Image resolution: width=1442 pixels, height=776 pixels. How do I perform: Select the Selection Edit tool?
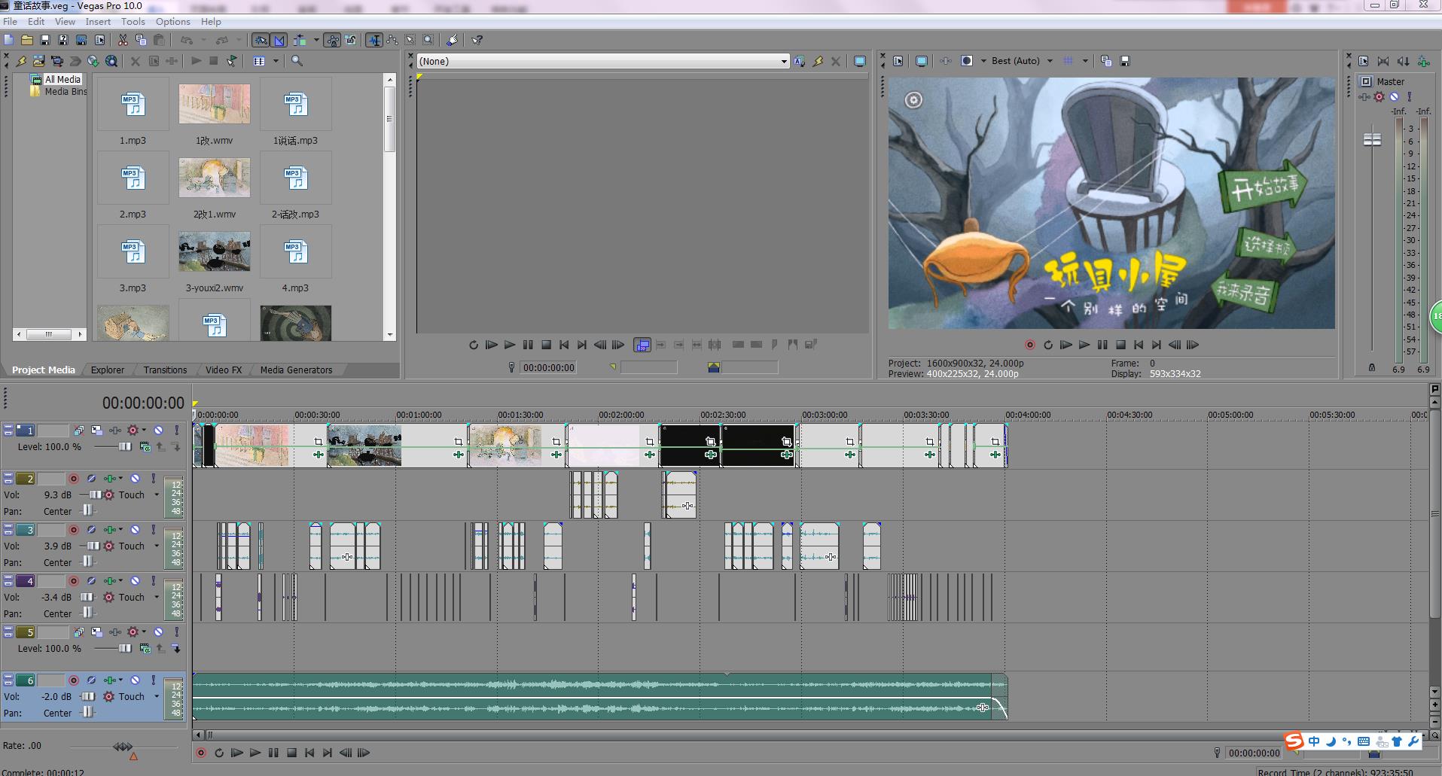pos(410,40)
